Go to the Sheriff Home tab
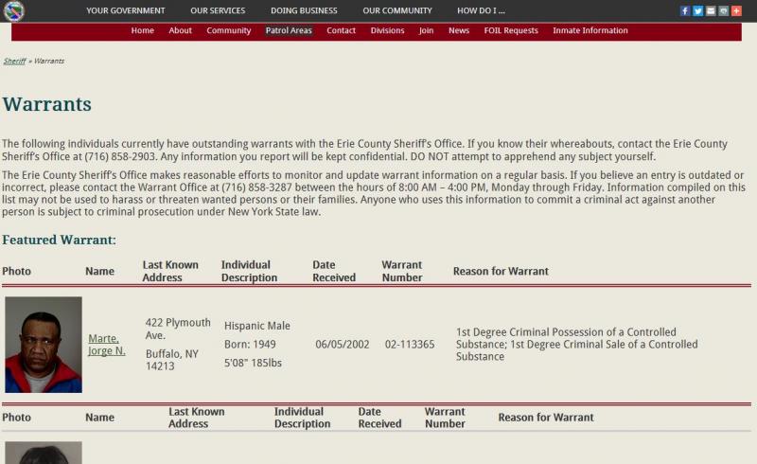This screenshot has width=757, height=464. tap(143, 30)
